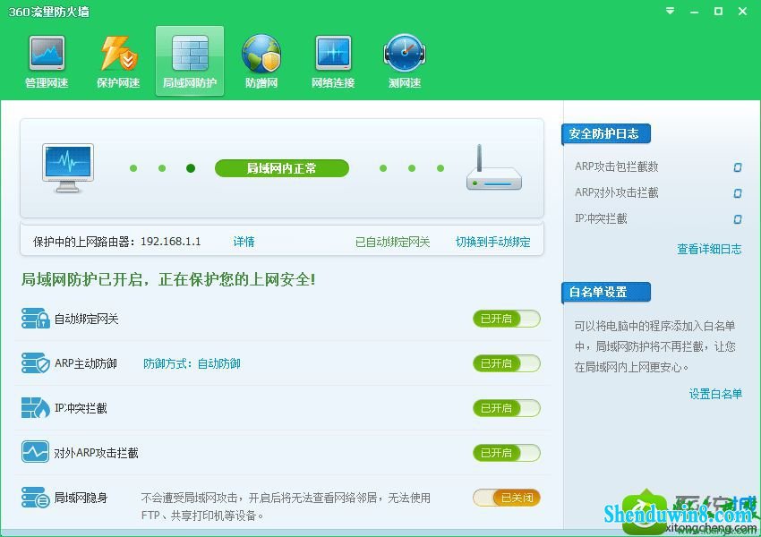The height and width of the screenshot is (537, 761).
Task: Click the IP冲突拦截 log count value
Action: pyautogui.click(x=737, y=219)
